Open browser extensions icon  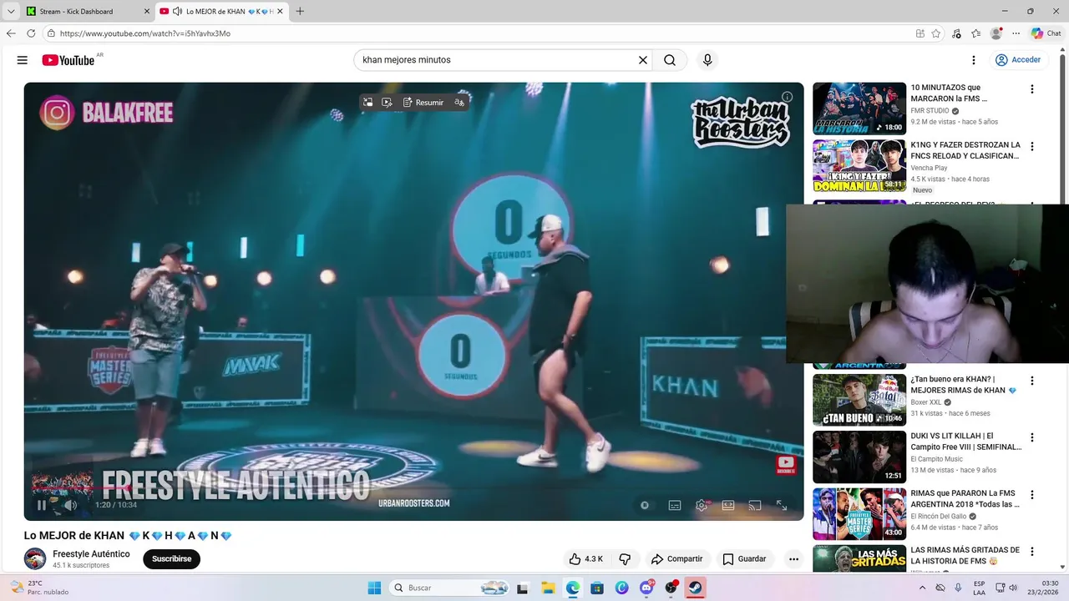956,33
